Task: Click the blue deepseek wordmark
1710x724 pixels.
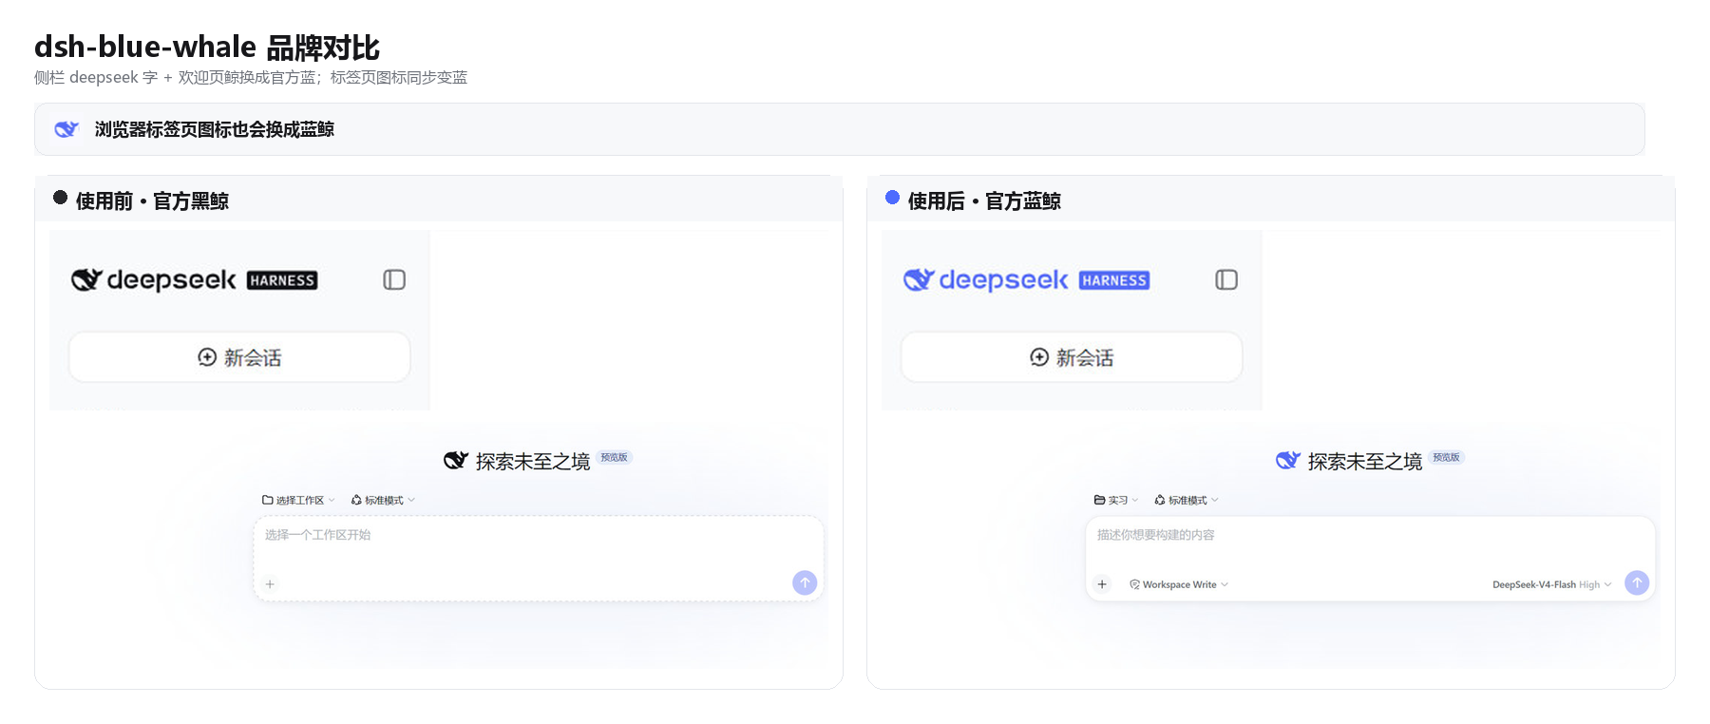Action: pos(1003,279)
